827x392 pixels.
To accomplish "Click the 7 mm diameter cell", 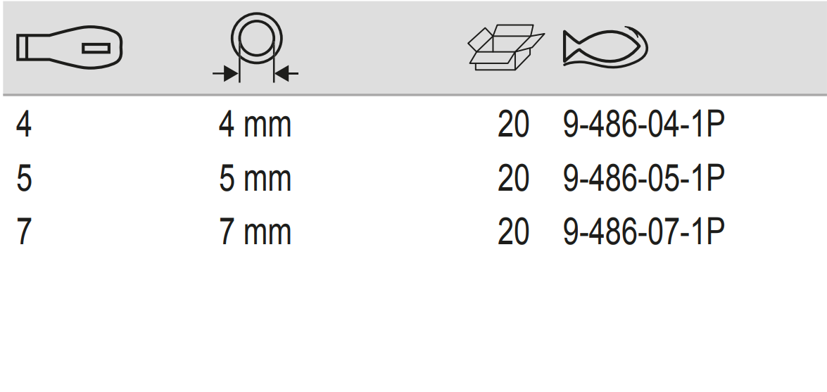I will [x=255, y=233].
